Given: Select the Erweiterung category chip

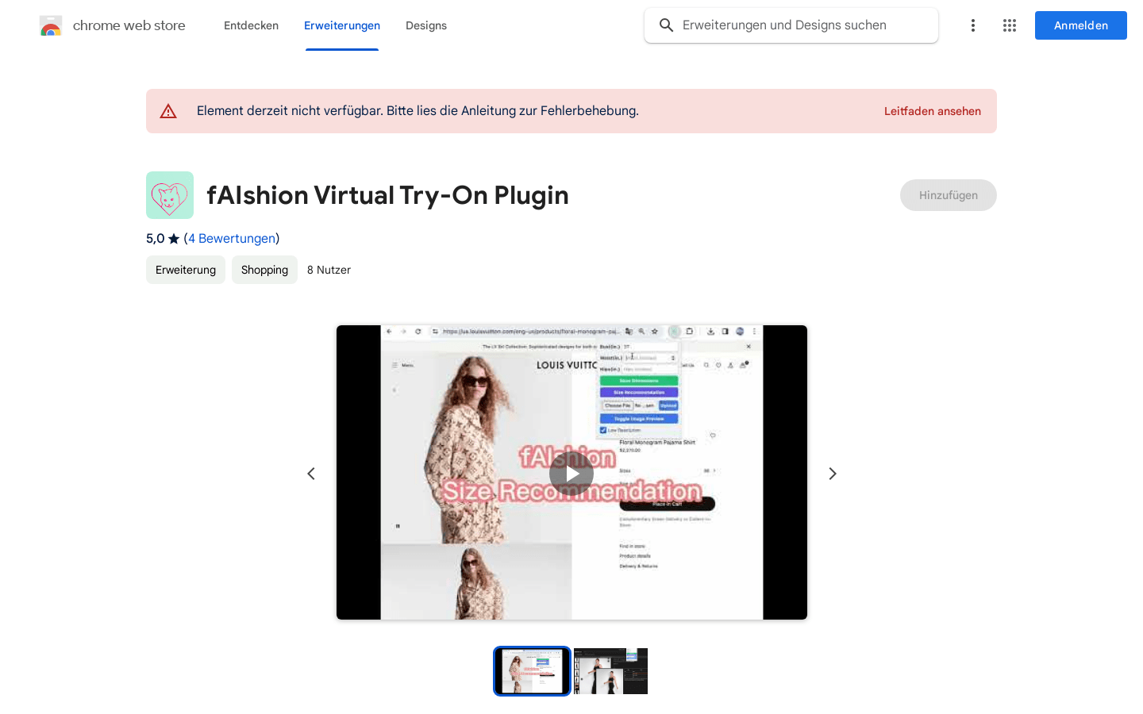Looking at the screenshot, I should tap(186, 270).
